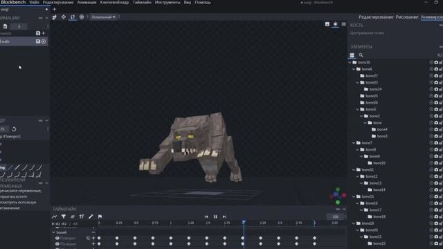Open the animation file document icon
This screenshot has width=443, height=249.
point(5,26)
